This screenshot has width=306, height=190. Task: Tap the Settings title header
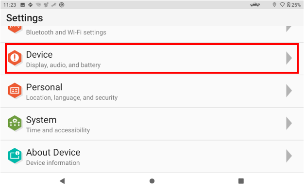point(25,18)
